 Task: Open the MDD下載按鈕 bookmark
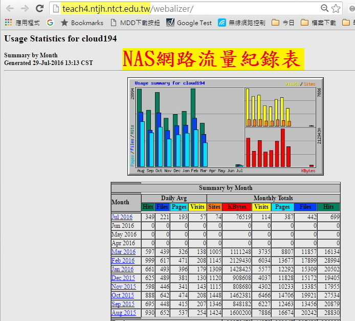(x=135, y=23)
